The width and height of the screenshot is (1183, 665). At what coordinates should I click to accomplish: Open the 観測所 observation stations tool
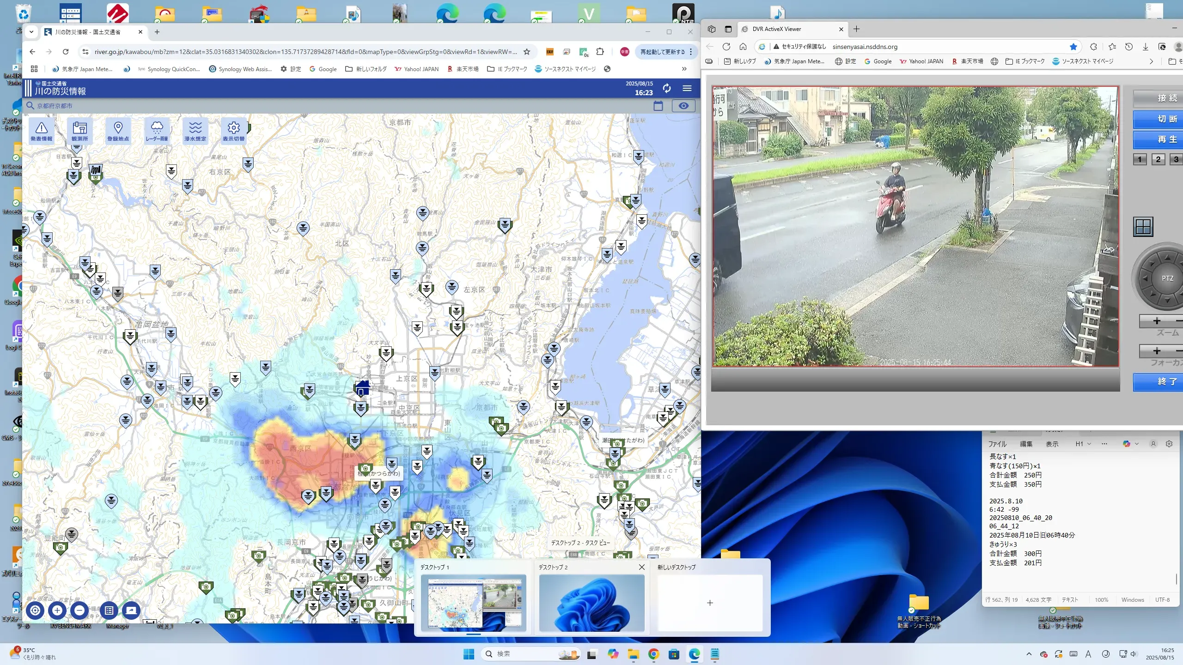point(79,131)
